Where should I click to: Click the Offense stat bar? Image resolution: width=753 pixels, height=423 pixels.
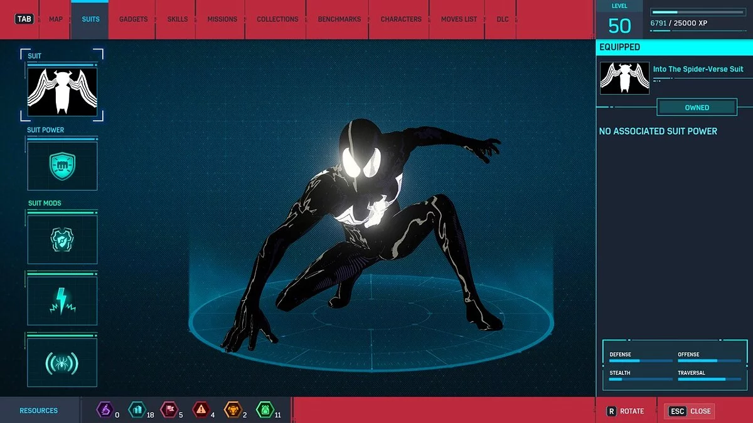coord(709,361)
